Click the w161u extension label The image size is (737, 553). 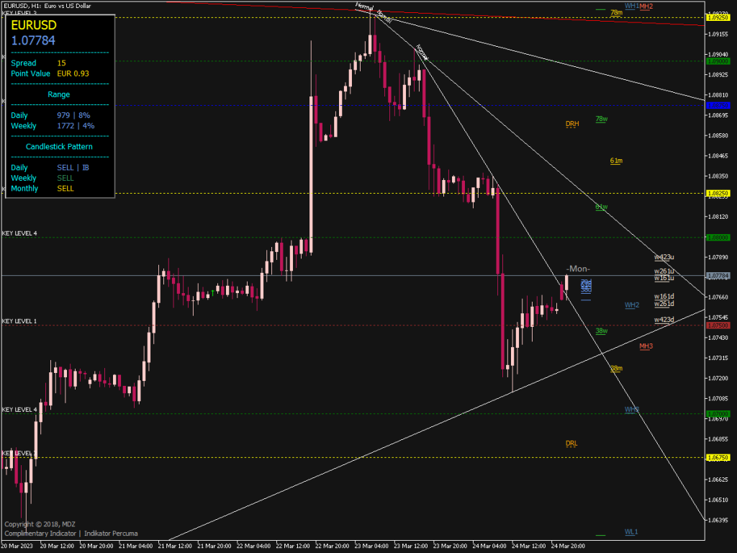[x=664, y=278]
